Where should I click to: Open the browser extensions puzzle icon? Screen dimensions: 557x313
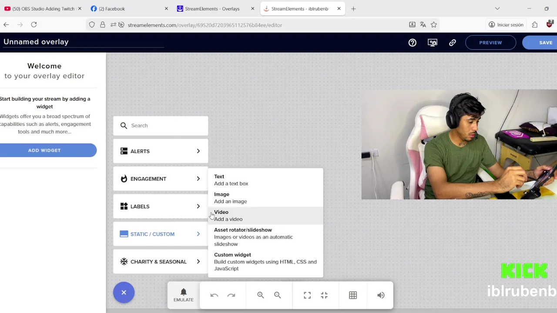535,25
